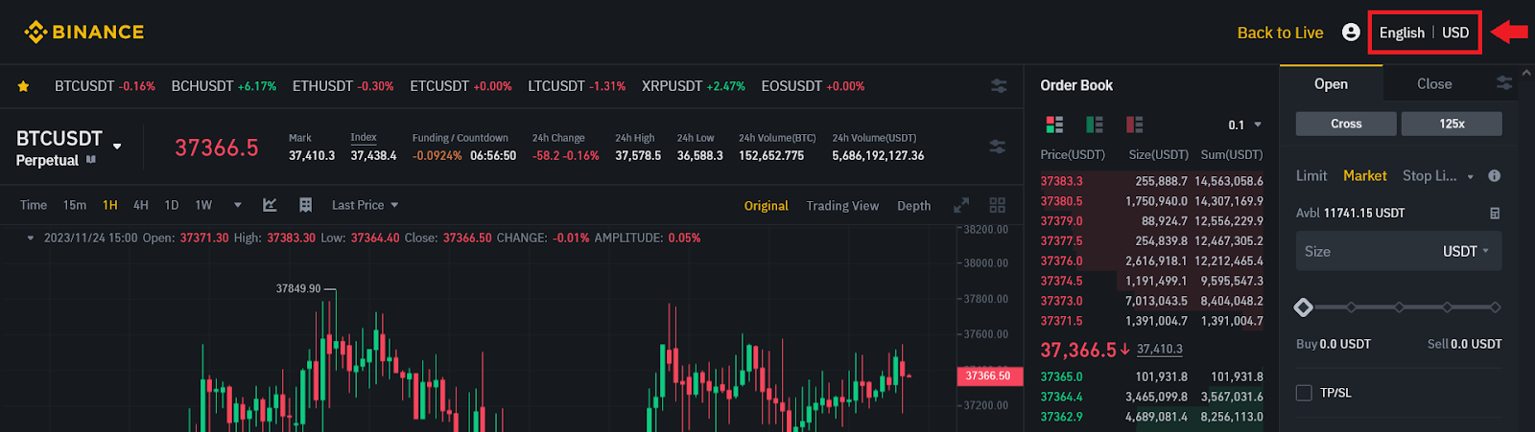This screenshot has width=1535, height=432.
Task: Click mark price 37,410.3 in order book
Action: coord(1160,350)
